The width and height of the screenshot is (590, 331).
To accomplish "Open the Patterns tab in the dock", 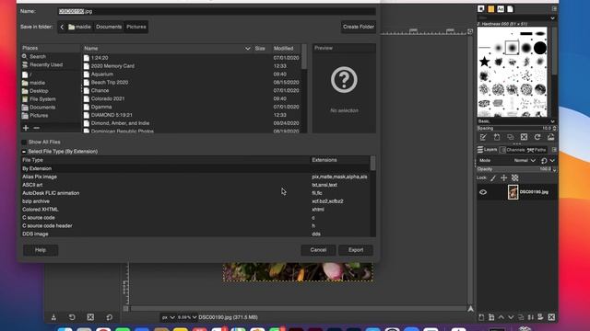I will pos(490,9).
